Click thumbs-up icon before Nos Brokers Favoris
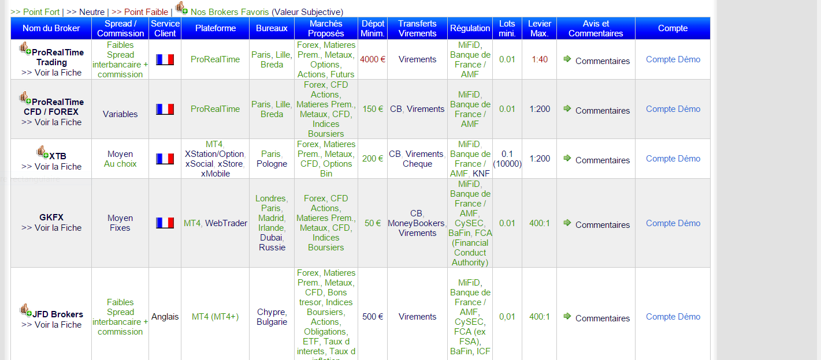This screenshot has height=360, width=821. click(181, 7)
